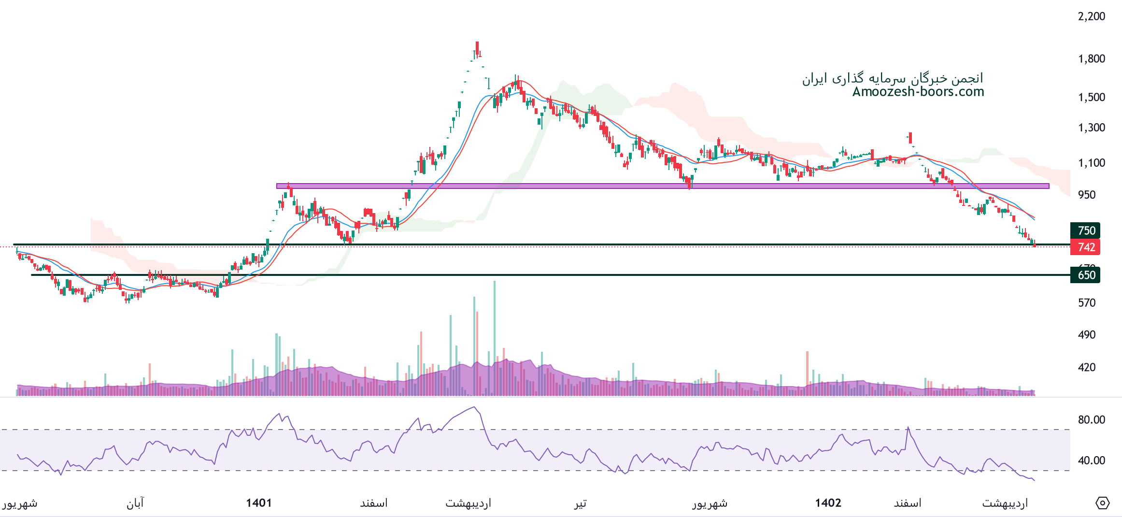This screenshot has height=517, width=1122.
Task: Click the 80.00 RSI scale label
Action: [x=1091, y=419]
